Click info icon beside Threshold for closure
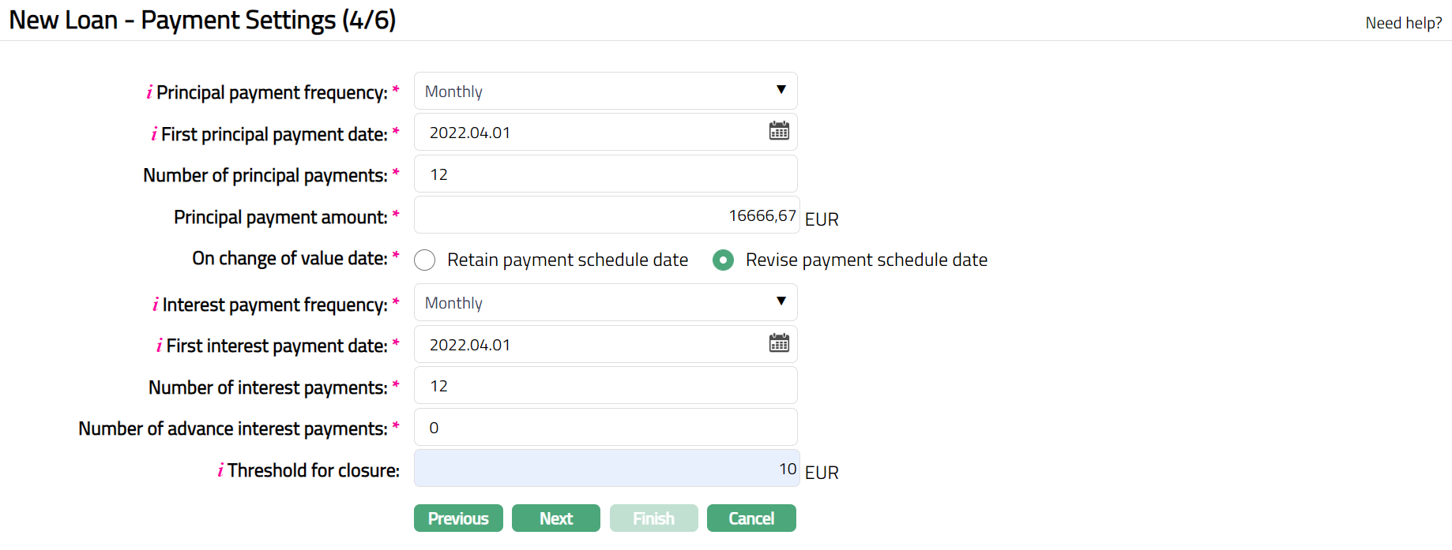Screen dimensions: 1452x550 pos(220,471)
